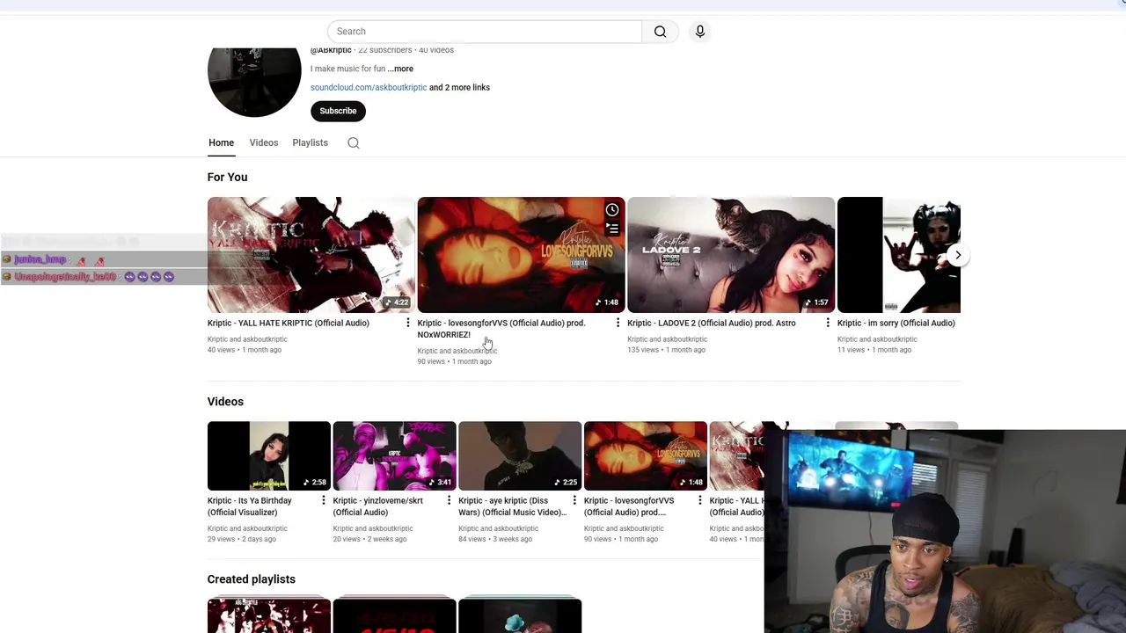Add lovesongforVVS to queue icon

point(612,229)
